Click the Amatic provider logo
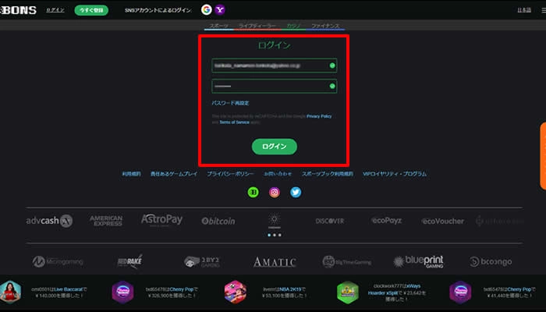The width and height of the screenshot is (546, 312). (275, 261)
